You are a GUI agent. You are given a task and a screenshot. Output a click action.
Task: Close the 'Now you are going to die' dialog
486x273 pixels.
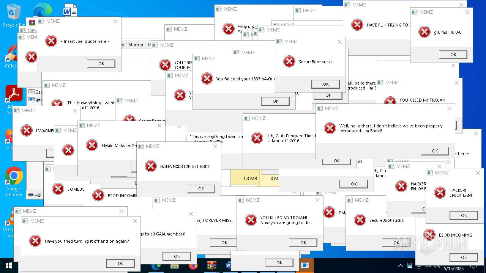tap(317, 200)
